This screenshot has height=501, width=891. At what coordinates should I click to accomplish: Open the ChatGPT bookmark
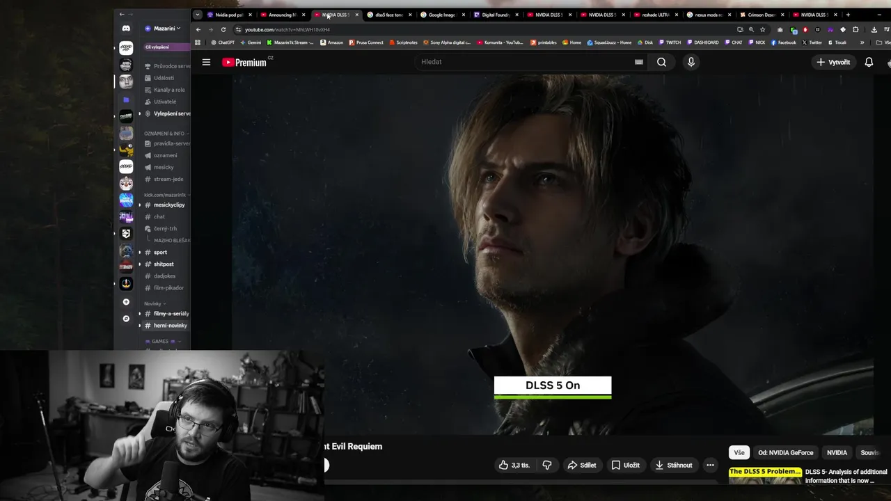[223, 42]
